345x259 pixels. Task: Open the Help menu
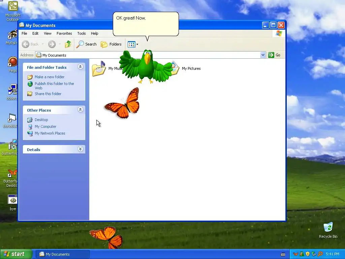pos(94,33)
